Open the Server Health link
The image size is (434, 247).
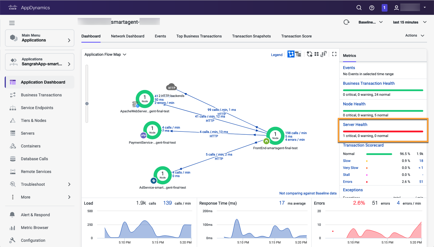tap(355, 125)
